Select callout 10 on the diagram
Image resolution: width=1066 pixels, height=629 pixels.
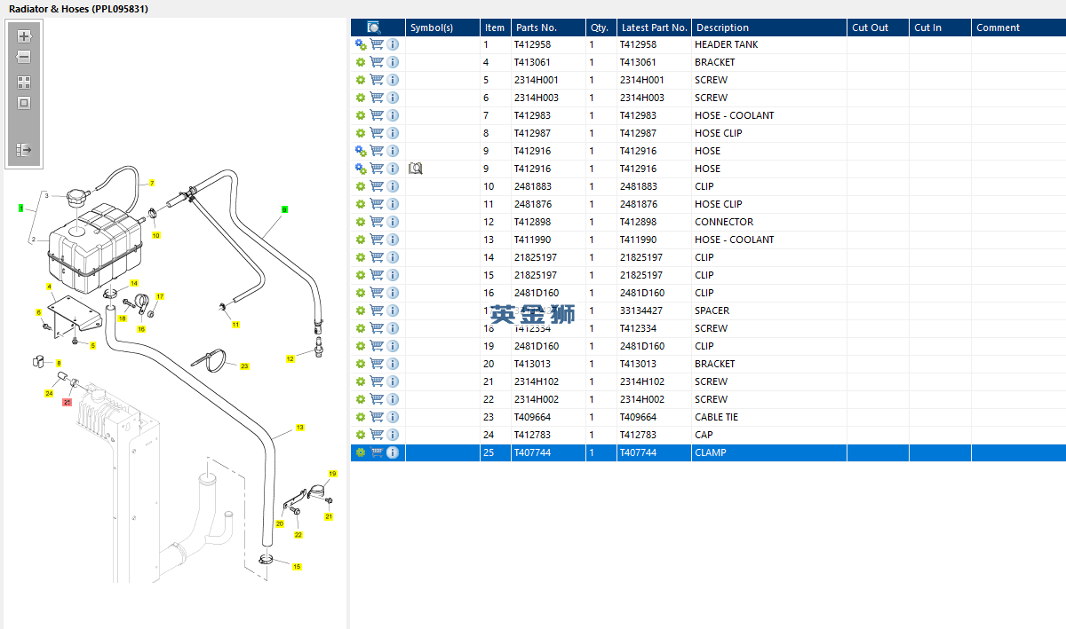(155, 235)
